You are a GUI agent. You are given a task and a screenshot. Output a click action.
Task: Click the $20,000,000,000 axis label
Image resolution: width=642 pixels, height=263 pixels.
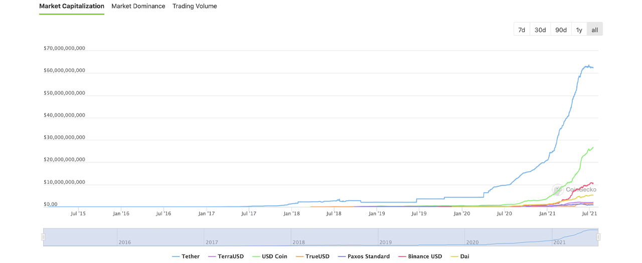65,160
